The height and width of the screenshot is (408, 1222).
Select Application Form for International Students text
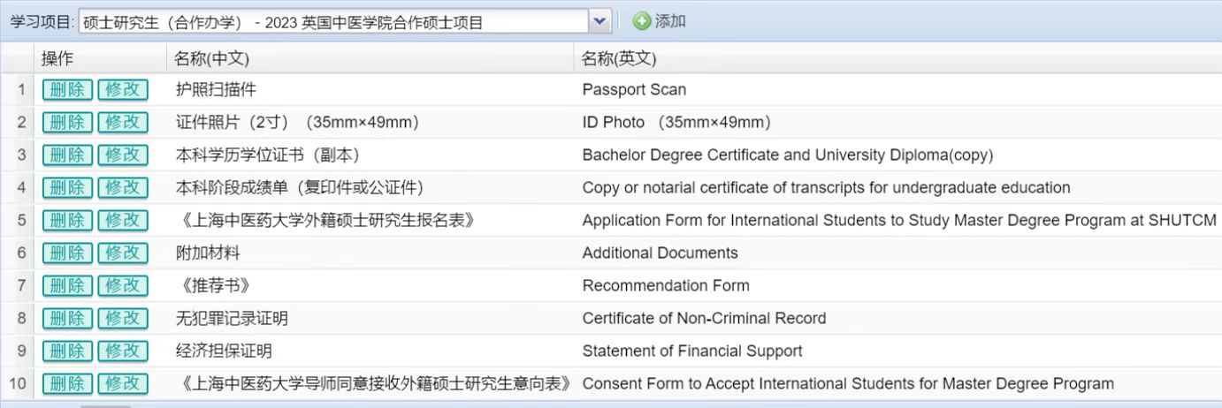click(x=899, y=220)
